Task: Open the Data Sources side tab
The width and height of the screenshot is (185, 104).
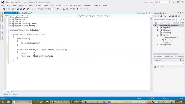Action: [x=2, y=36]
